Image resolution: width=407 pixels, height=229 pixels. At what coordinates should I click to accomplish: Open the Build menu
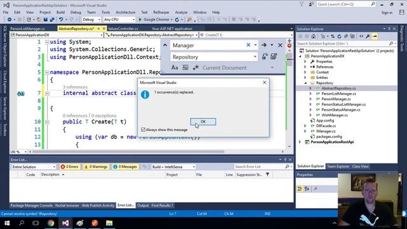pos(60,12)
